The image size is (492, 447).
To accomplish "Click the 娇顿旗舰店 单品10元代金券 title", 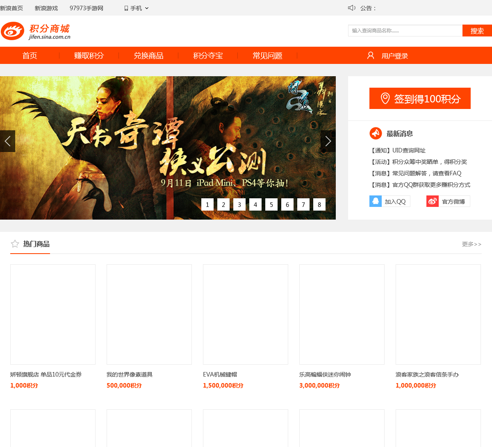I will [x=46, y=374].
